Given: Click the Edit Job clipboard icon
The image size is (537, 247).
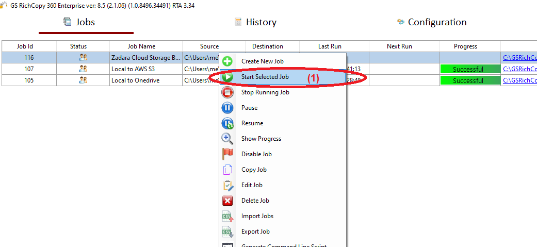Looking at the screenshot, I should [x=227, y=185].
